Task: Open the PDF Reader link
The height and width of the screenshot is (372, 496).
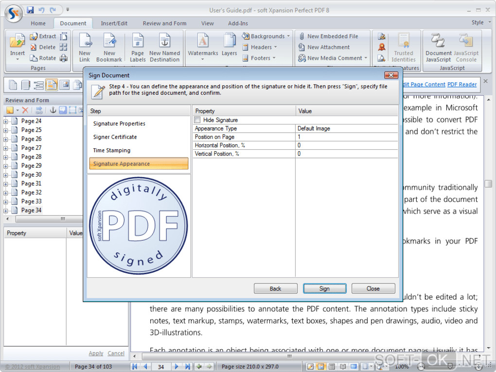Action: point(462,85)
